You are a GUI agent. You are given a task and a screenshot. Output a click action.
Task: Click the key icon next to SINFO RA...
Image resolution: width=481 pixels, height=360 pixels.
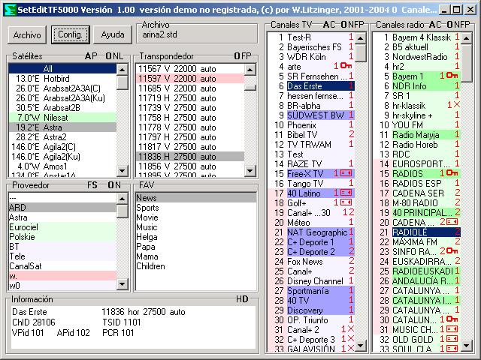pyautogui.click(x=453, y=251)
